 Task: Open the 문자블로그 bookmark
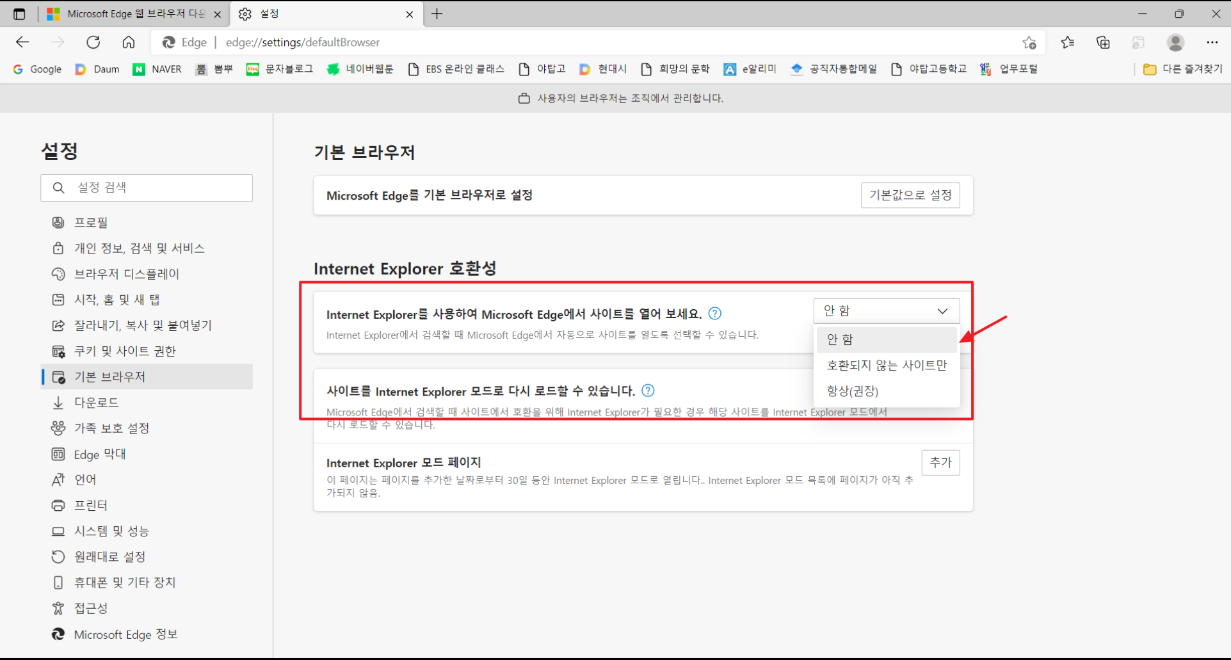(280, 69)
